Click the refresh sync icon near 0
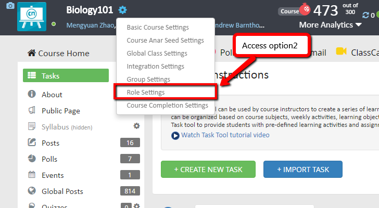 click(x=365, y=15)
